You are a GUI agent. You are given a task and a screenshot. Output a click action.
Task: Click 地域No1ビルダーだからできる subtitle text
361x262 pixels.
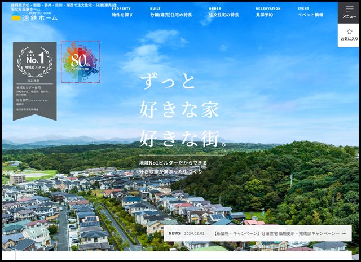[x=173, y=163]
